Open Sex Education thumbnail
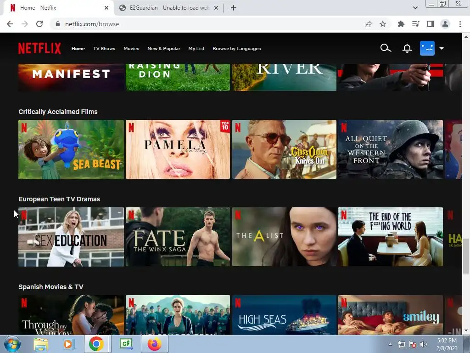470x353 pixels. coord(71,237)
